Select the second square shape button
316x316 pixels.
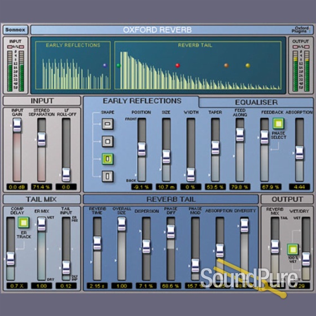click(107, 141)
